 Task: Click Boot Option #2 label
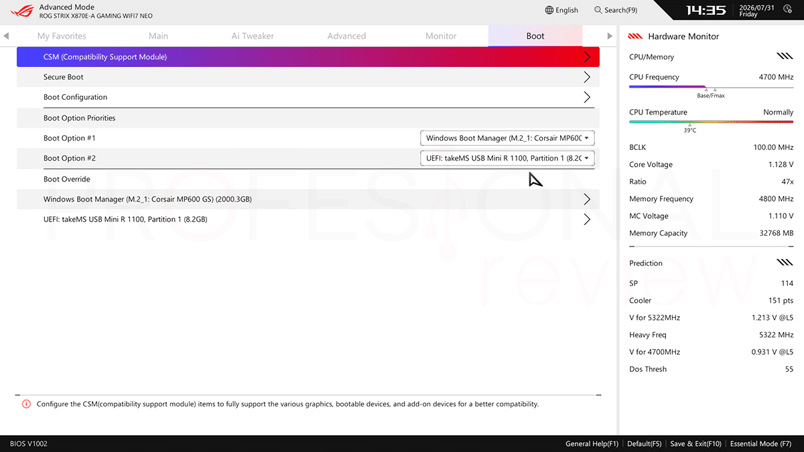pos(70,158)
